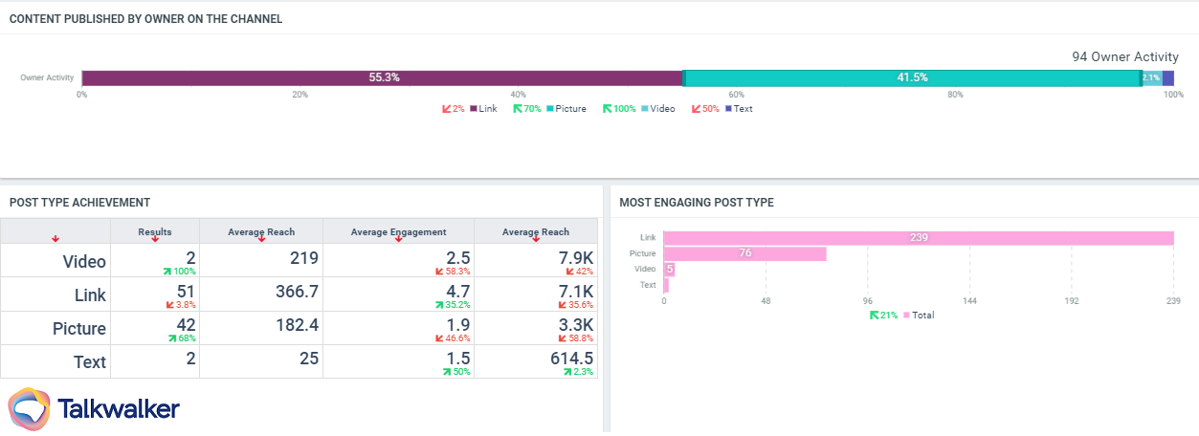This screenshot has width=1199, height=436.
Task: Click red trend arrow beside 50% Text
Action: [696, 109]
